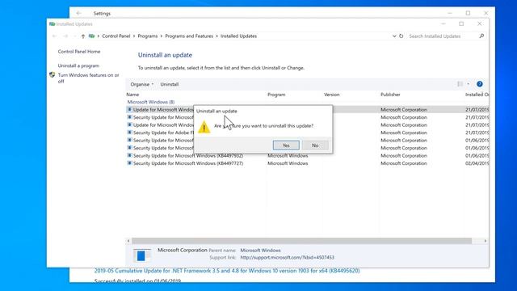Collapse the Microsoft Windows (8) group
The height and width of the screenshot is (291, 517).
[x=151, y=102]
